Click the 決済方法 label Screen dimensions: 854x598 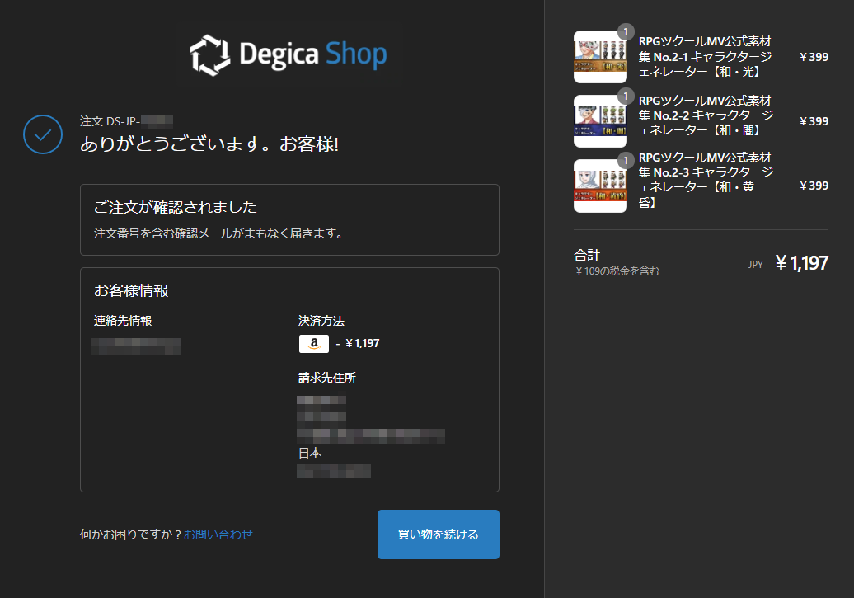321,321
